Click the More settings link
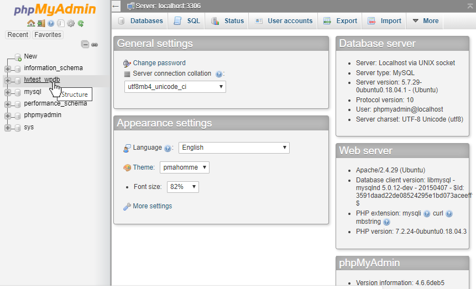 [152, 206]
